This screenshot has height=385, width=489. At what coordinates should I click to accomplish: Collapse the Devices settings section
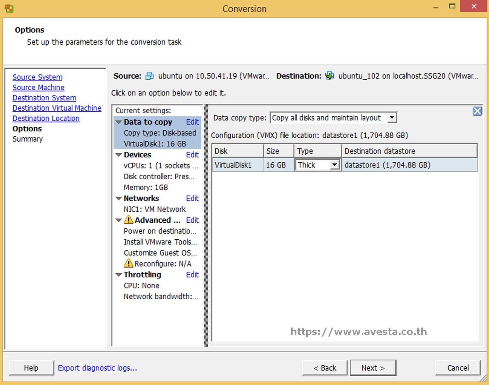click(x=118, y=155)
